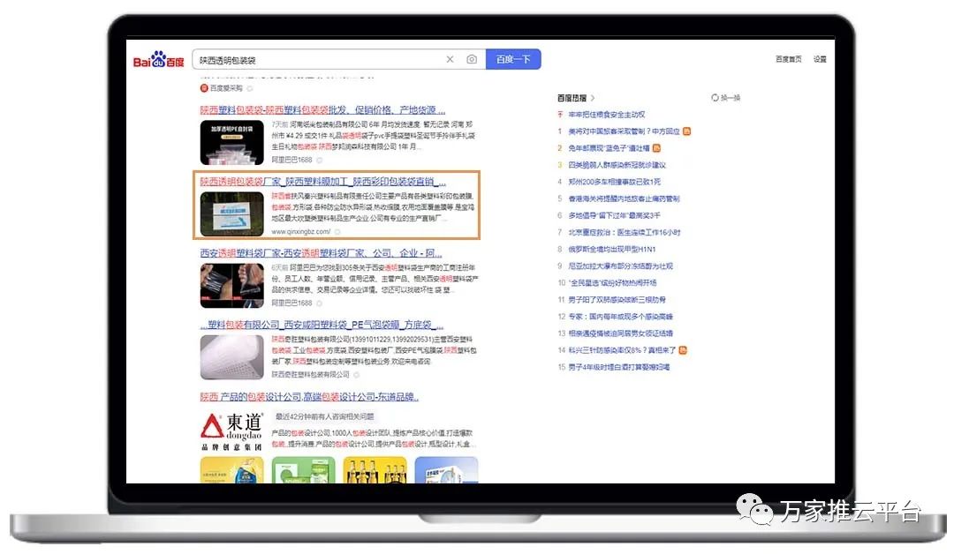Expand 百度热搜 via its chevron arrow

click(x=593, y=98)
